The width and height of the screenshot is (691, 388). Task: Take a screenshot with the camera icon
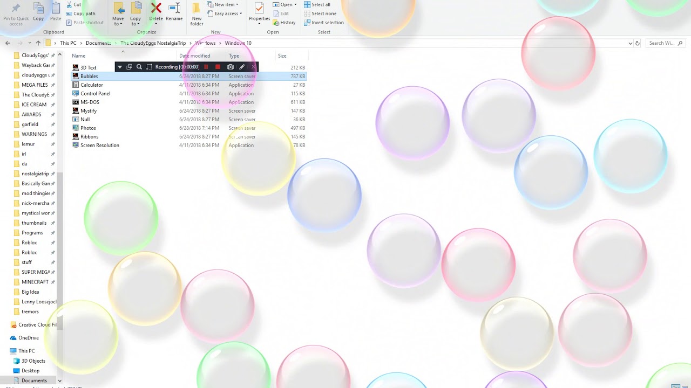(231, 67)
